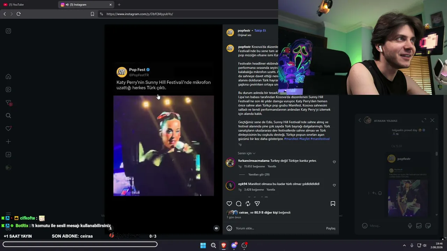Open oyk94's profile username
The width and height of the screenshot is (447, 251).
click(x=243, y=184)
